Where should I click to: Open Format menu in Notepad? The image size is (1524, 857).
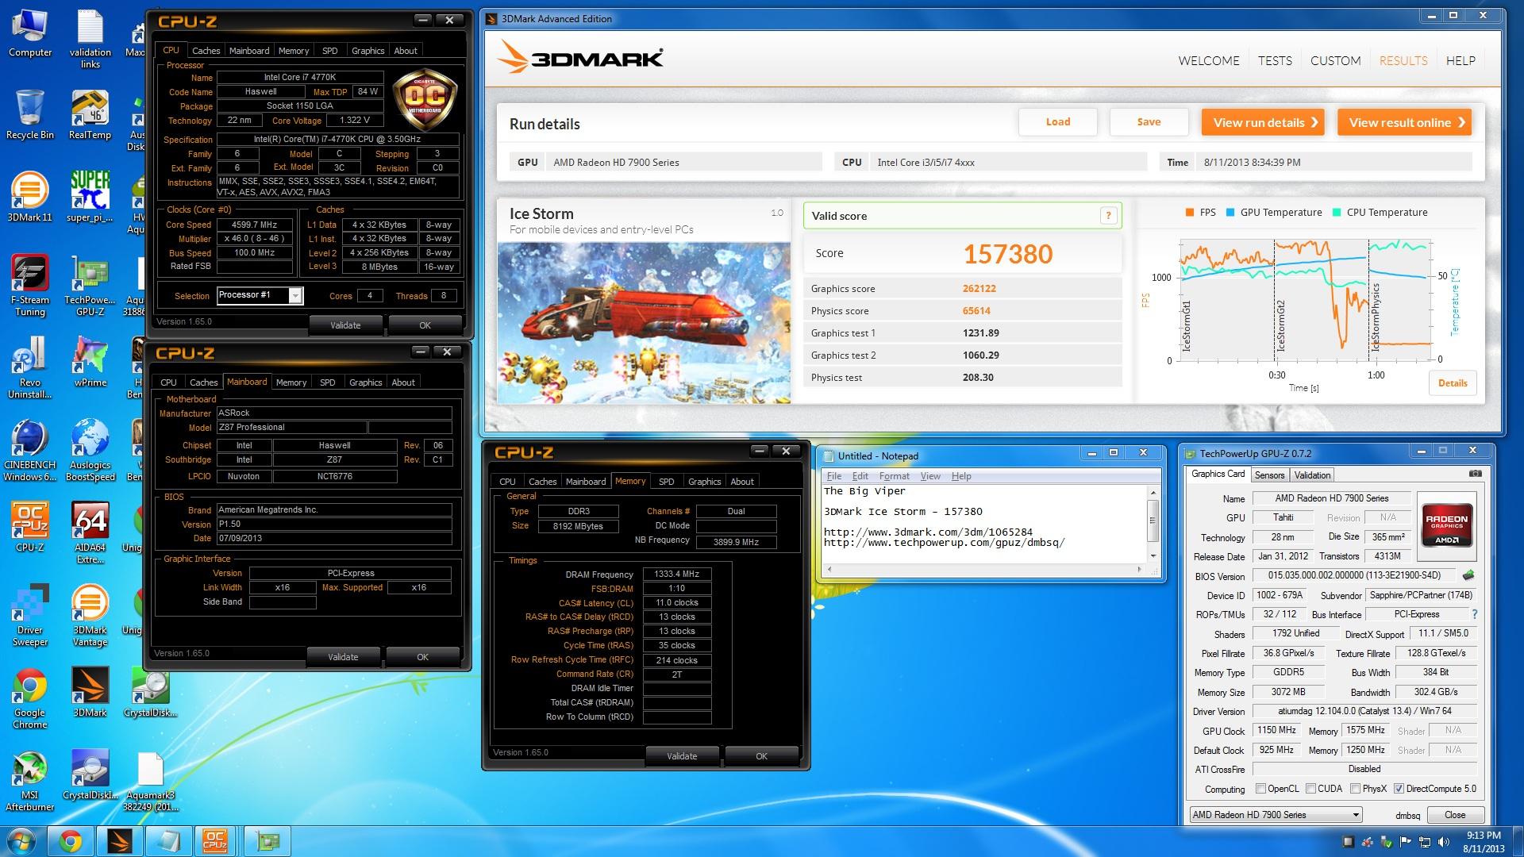tap(894, 476)
